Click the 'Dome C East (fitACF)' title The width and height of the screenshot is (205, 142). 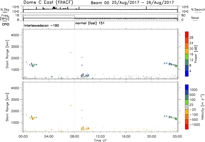tap(48, 2)
